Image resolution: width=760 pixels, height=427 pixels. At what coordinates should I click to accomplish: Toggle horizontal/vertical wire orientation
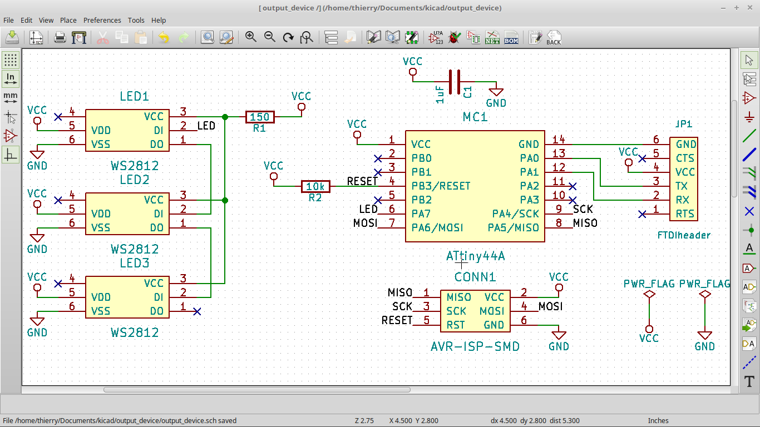(11, 155)
